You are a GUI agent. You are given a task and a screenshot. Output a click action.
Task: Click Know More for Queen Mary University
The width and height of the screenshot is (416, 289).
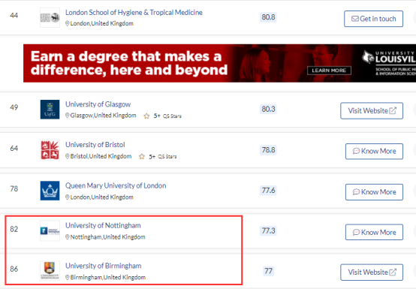(374, 192)
